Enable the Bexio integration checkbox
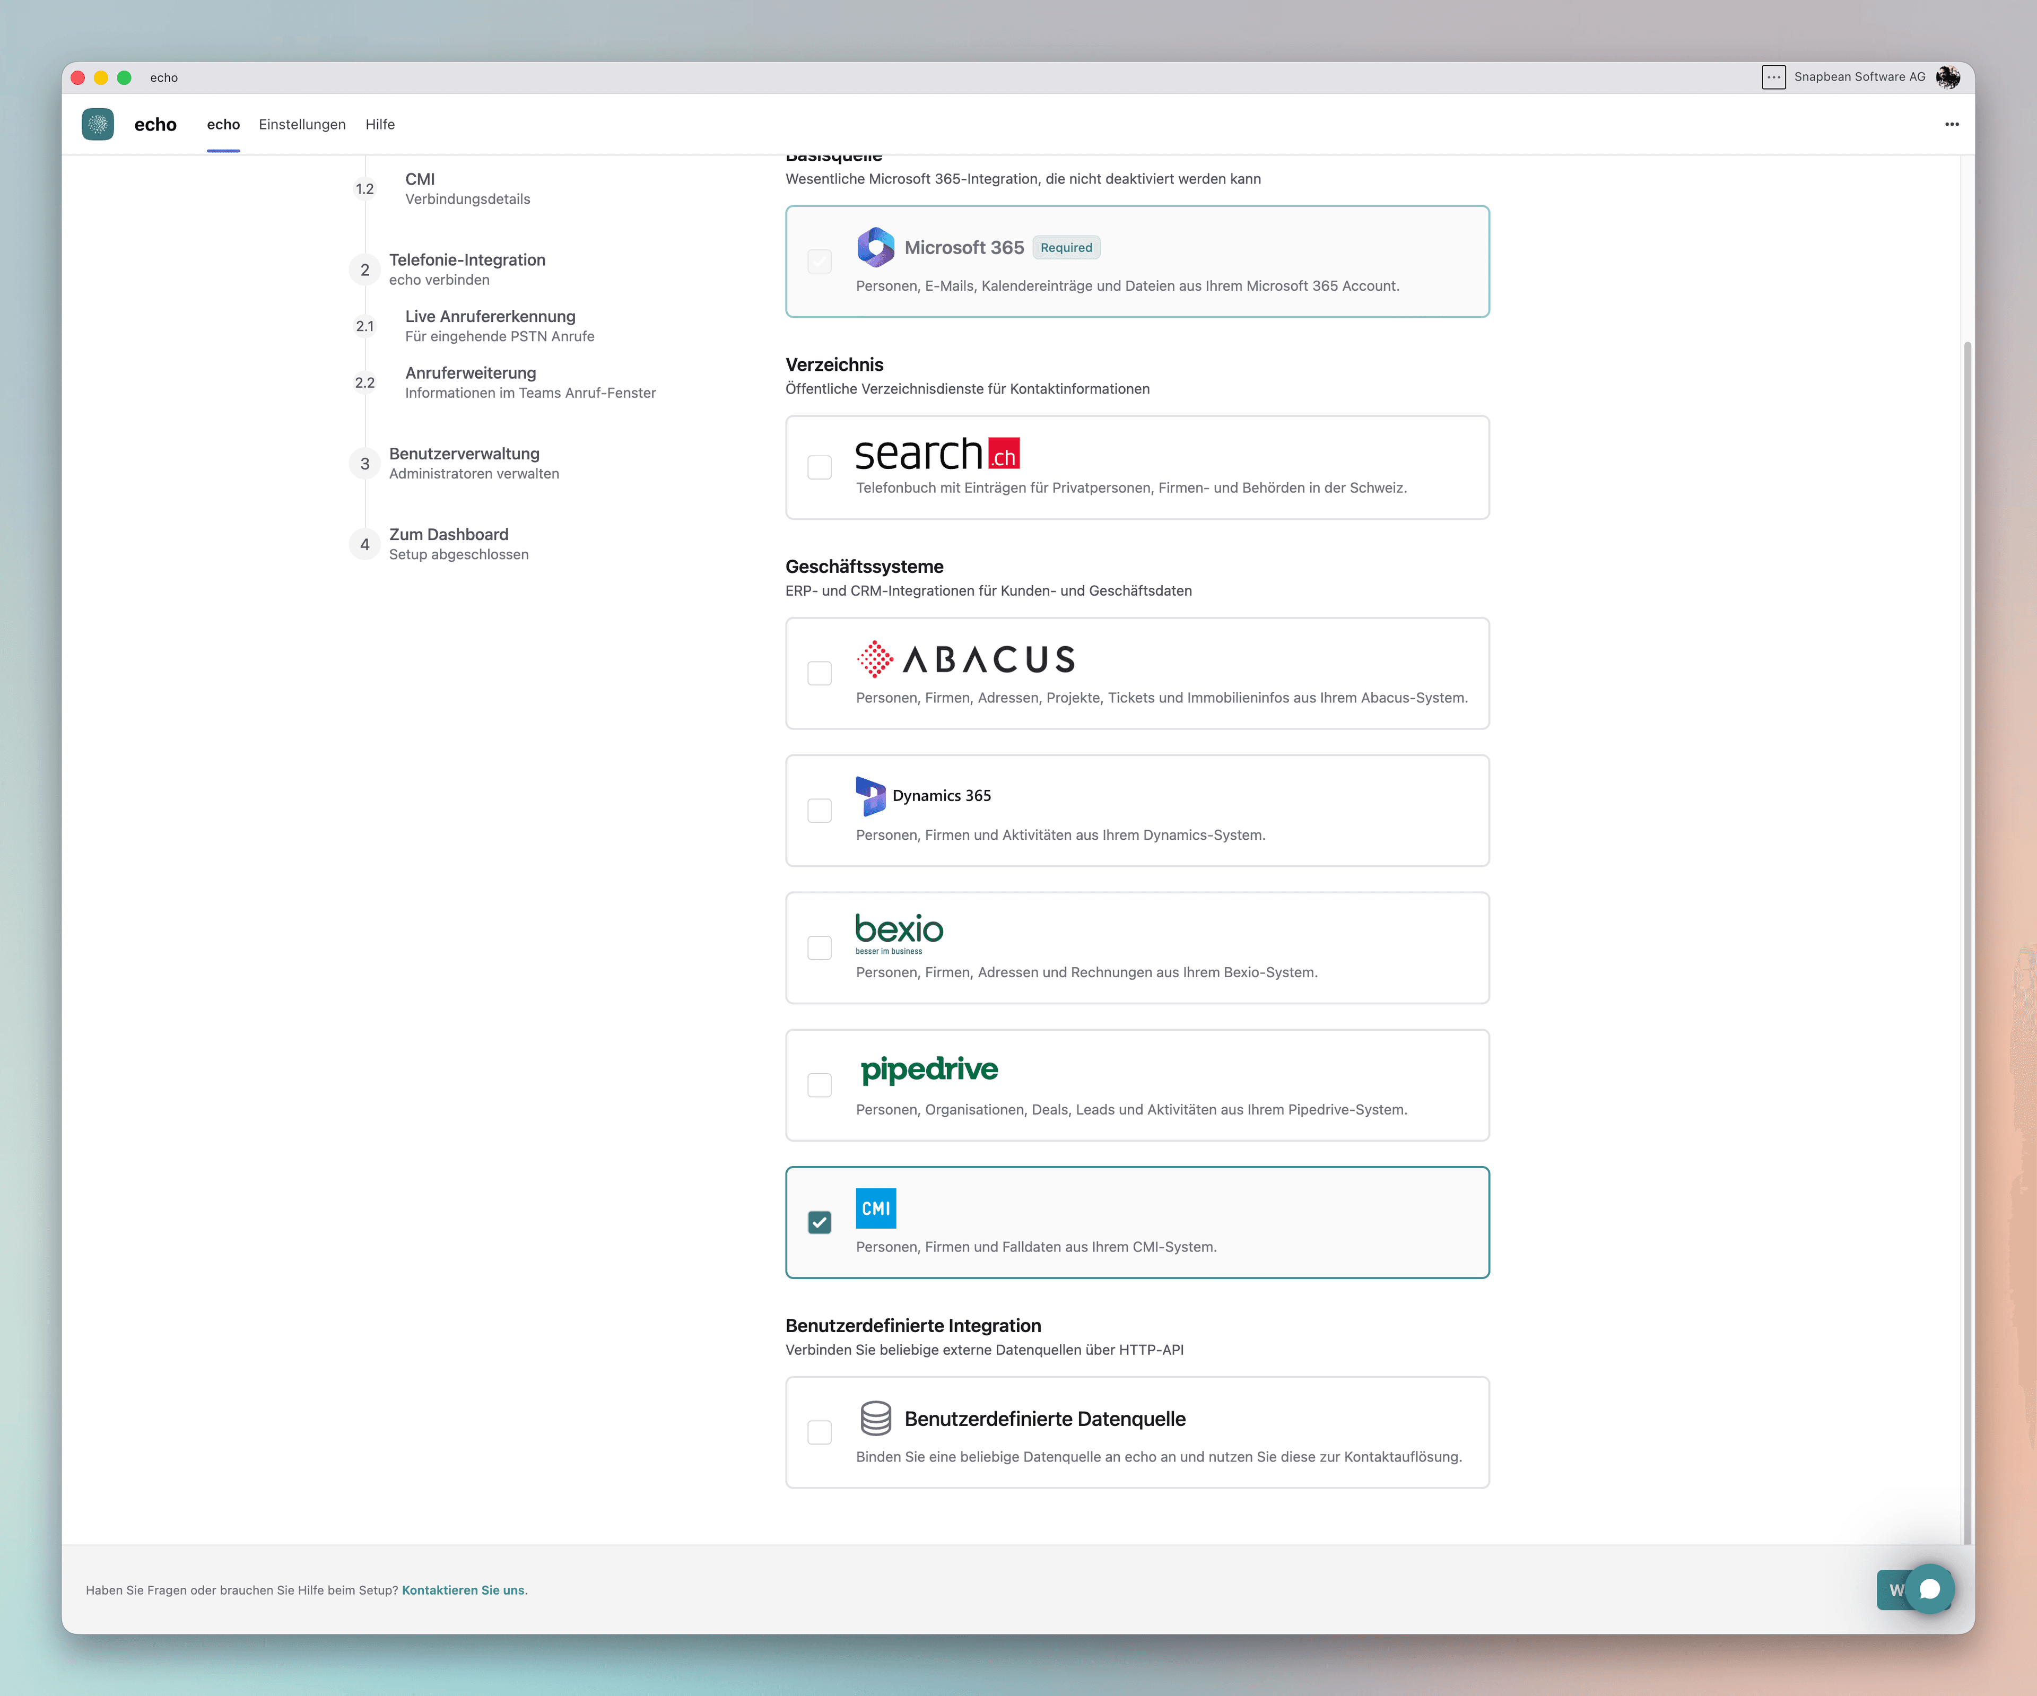 820,948
